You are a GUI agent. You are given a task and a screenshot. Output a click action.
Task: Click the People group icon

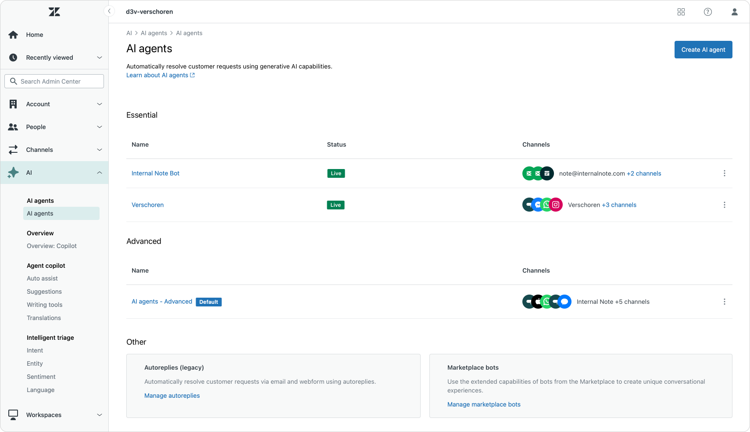pos(13,127)
